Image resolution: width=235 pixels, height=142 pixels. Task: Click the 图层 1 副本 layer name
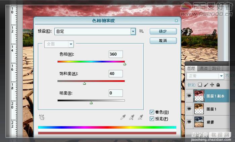[216, 96]
